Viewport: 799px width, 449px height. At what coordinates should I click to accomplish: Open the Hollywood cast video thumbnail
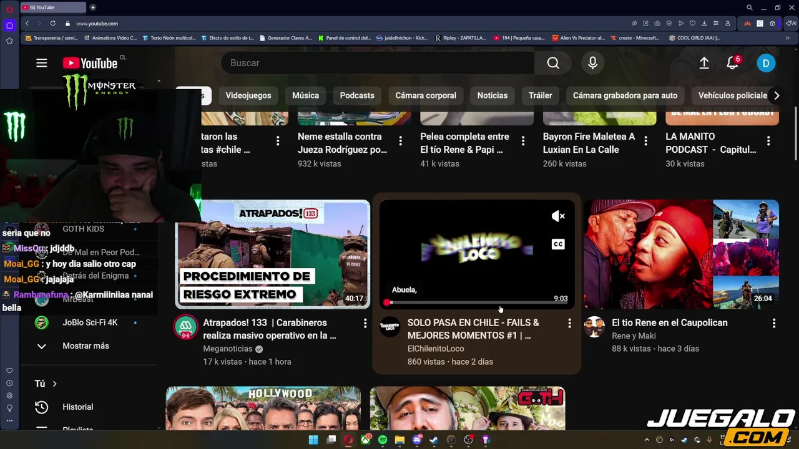click(x=263, y=408)
